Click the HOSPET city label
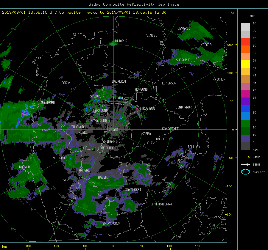Viewport: 268px width, 250px height. [161, 139]
